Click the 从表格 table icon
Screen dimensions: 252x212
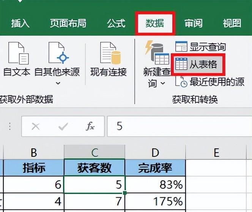click(x=181, y=64)
